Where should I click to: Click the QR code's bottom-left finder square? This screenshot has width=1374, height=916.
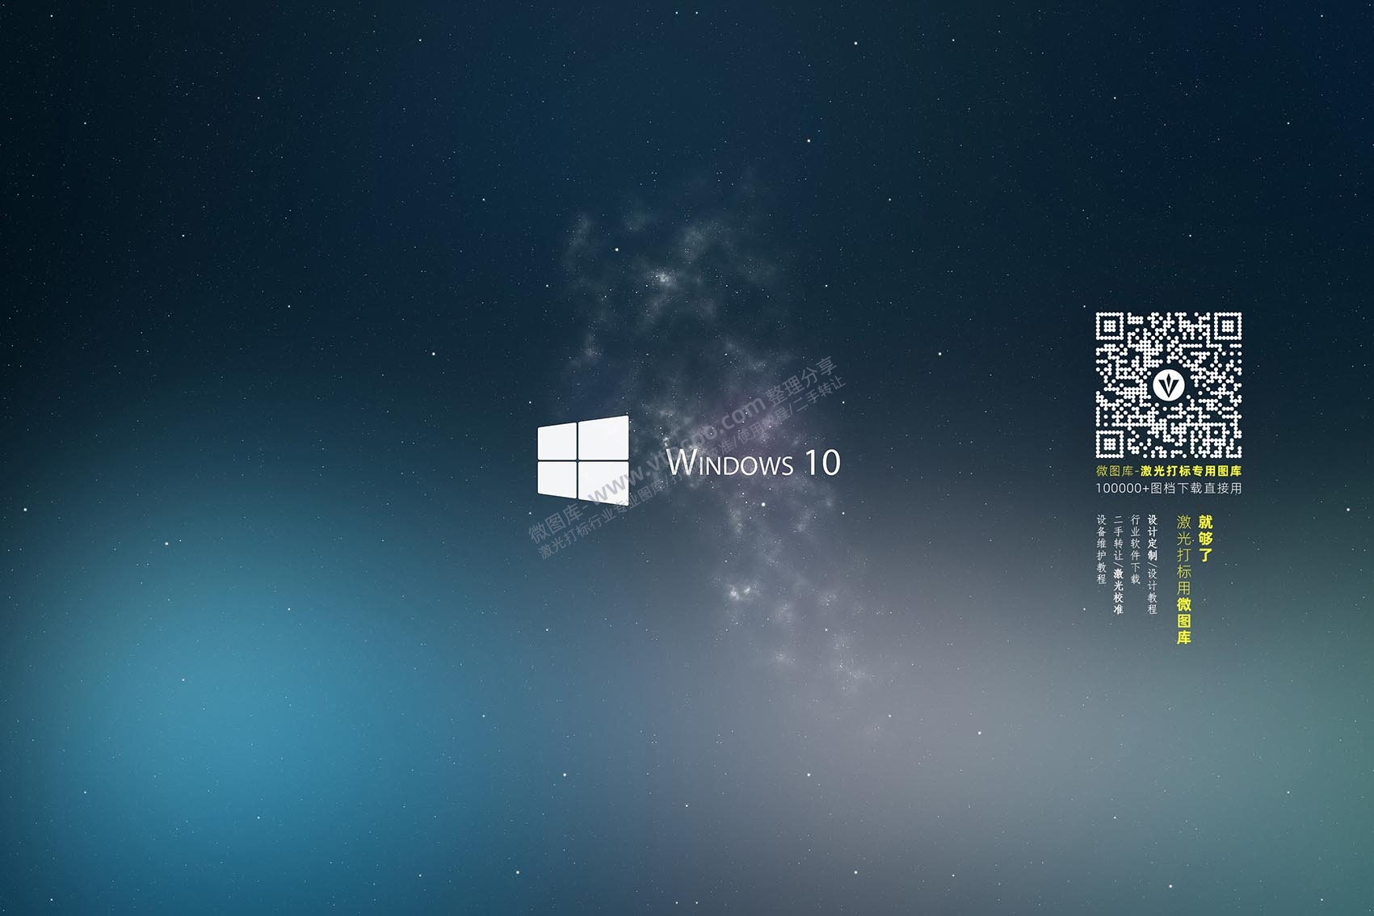[1109, 444]
